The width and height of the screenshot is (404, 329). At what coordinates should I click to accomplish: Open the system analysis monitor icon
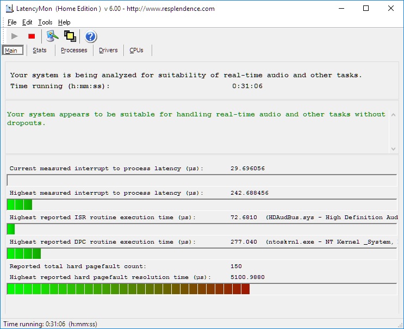(x=52, y=36)
